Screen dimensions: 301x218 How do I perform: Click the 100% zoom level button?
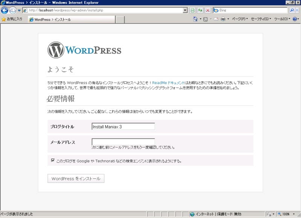pos(284,214)
